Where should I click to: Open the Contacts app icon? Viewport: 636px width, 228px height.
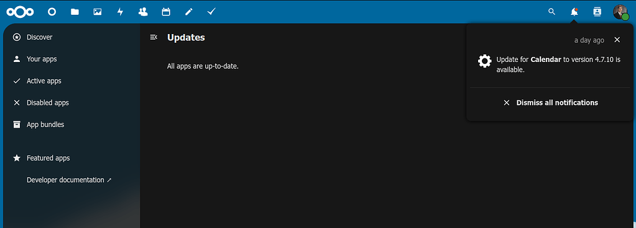[143, 12]
